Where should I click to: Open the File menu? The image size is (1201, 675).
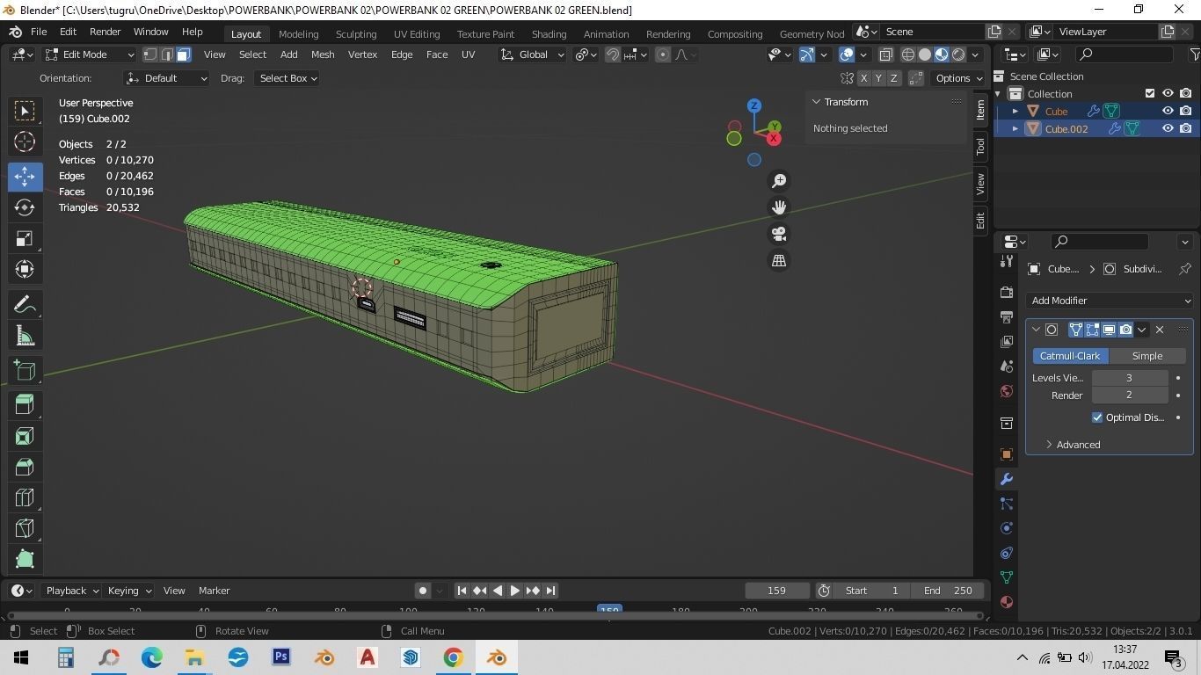(x=39, y=32)
